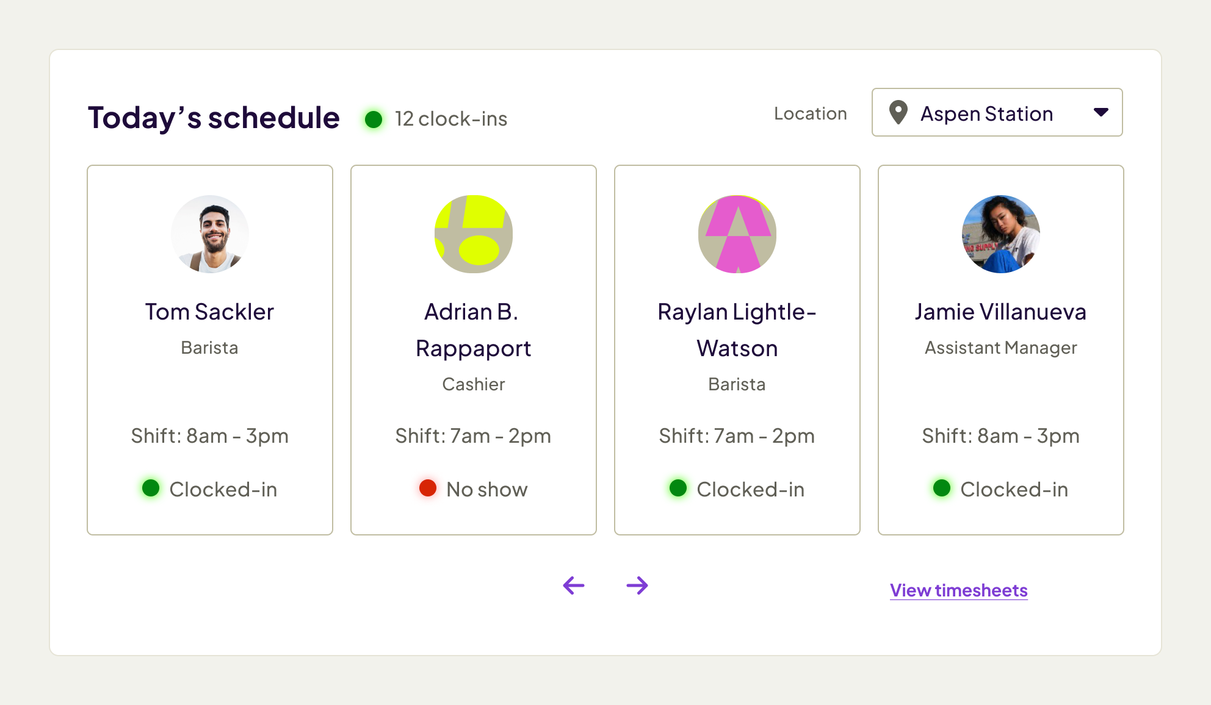The height and width of the screenshot is (705, 1211).
Task: Click Adrian B. Rappaport's yellow avatar
Action: [x=474, y=234]
